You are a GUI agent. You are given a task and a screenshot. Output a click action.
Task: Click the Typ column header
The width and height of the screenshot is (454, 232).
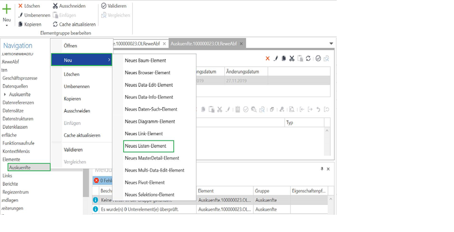tap(303, 123)
